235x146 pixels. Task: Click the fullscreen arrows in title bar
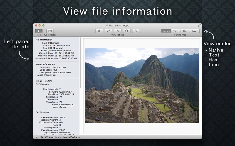pyautogui.click(x=199, y=25)
